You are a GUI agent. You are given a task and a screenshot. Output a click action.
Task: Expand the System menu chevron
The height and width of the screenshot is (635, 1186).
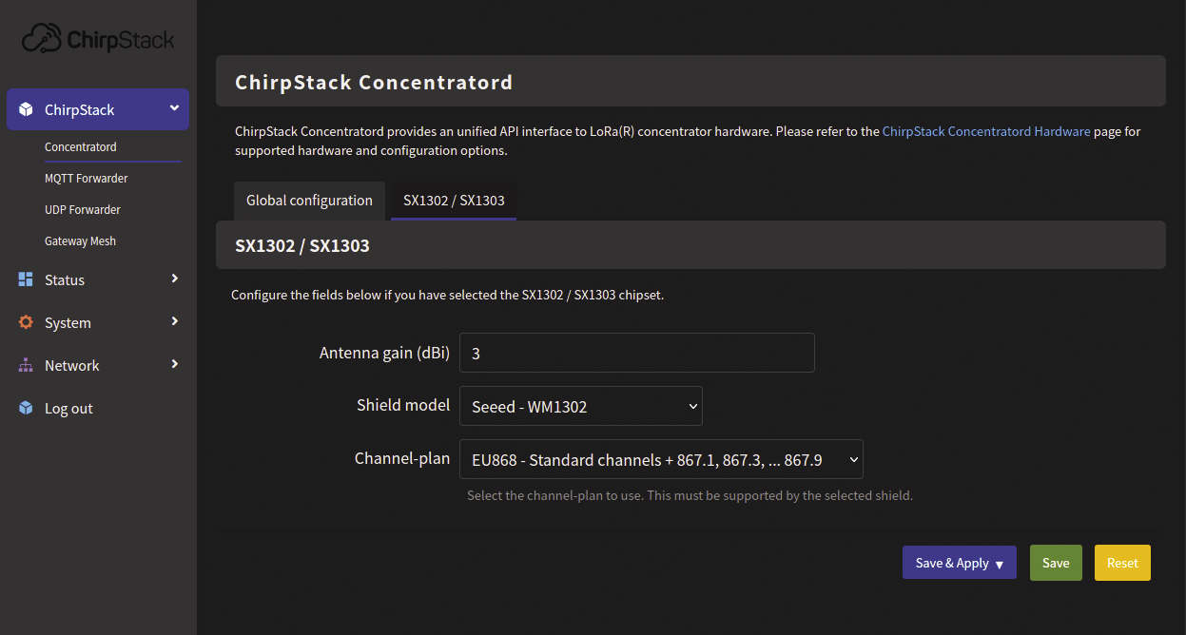pyautogui.click(x=174, y=321)
